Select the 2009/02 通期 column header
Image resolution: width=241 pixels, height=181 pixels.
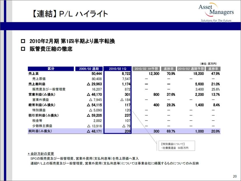tap(89, 69)
